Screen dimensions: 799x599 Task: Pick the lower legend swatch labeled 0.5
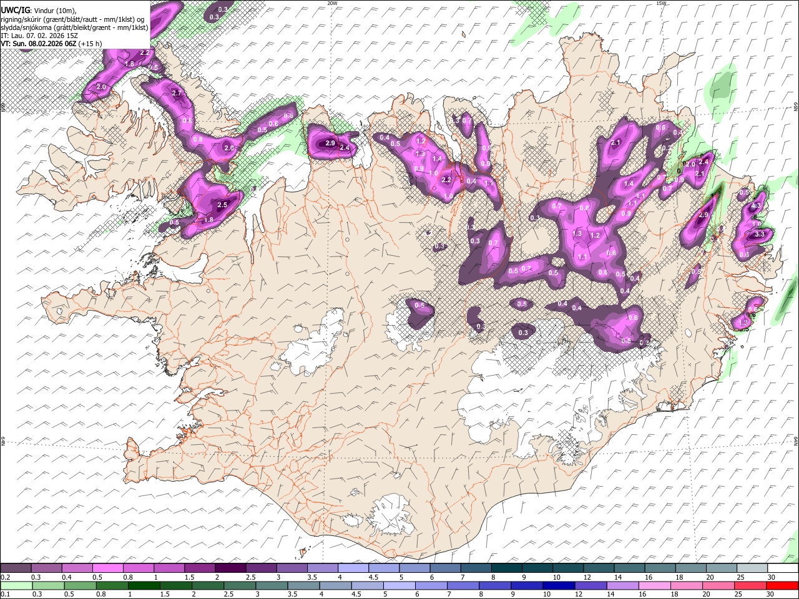pos(81,585)
